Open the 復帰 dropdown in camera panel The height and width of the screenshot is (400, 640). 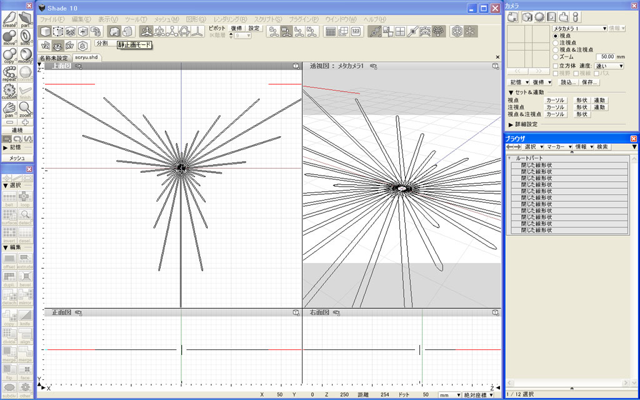542,82
